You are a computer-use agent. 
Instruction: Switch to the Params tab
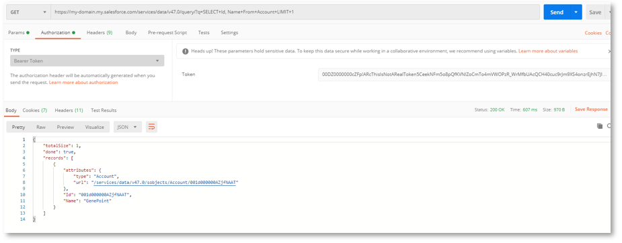coord(19,32)
